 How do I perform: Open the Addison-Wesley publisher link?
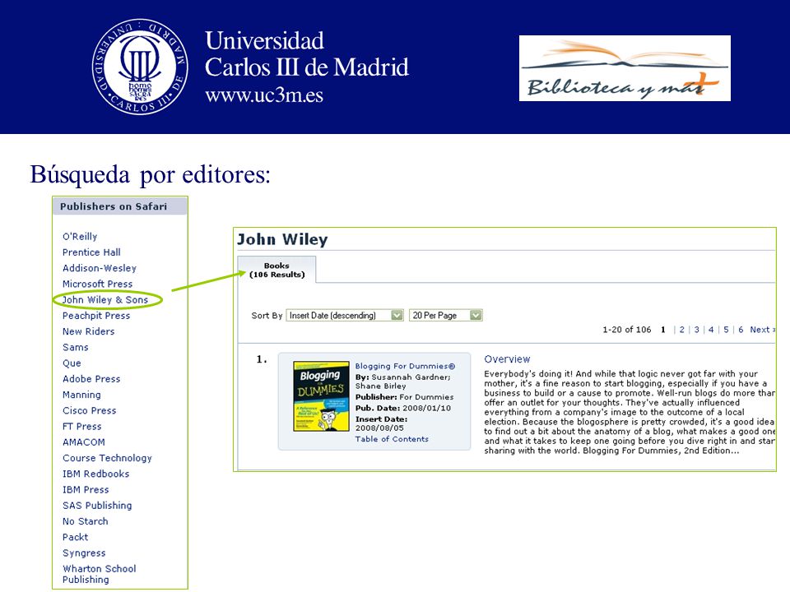(100, 268)
